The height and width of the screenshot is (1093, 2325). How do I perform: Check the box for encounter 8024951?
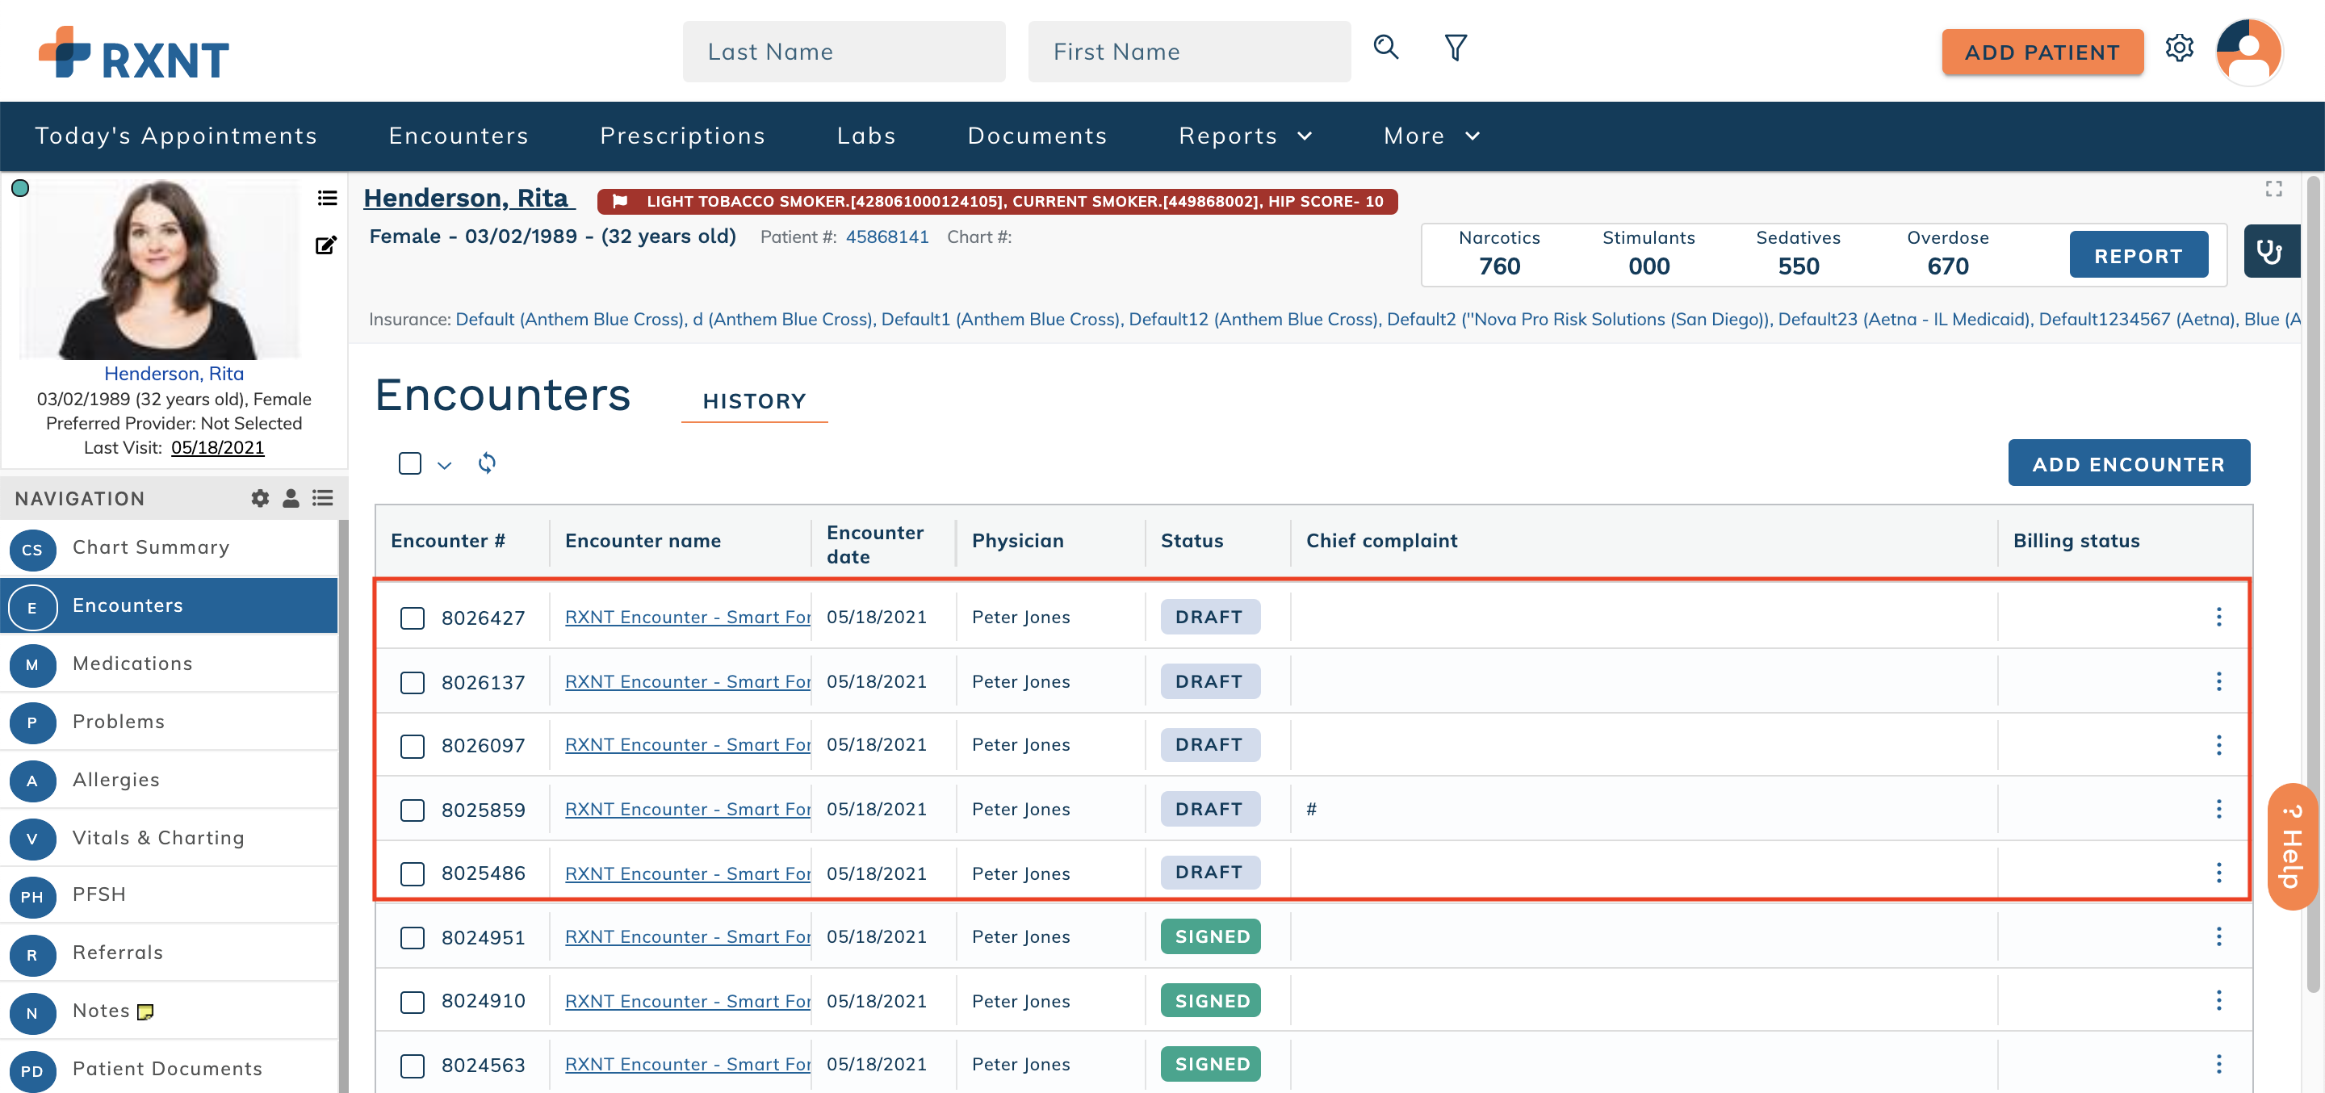click(x=413, y=938)
